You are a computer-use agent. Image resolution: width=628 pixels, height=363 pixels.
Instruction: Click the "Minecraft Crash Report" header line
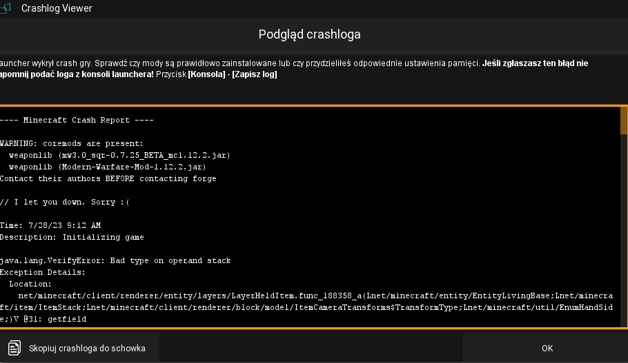click(76, 120)
